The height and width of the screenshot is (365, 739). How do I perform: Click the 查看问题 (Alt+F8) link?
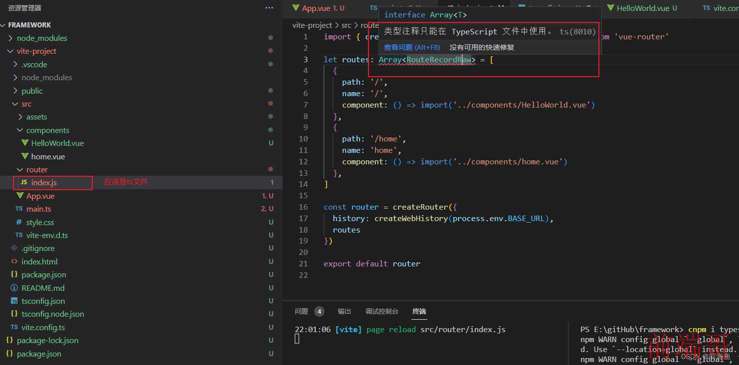click(x=412, y=47)
